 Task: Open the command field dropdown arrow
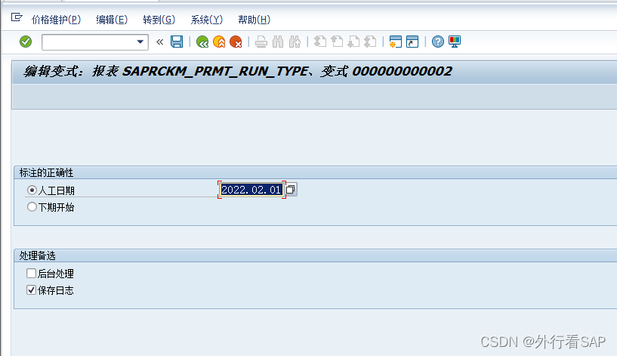140,42
